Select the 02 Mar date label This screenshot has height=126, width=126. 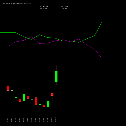[52, 120]
